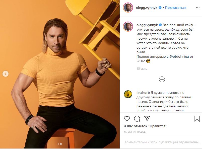This screenshot has width=202, height=149.
Task: Open comments via speech bubble icon
Action: (137, 118)
